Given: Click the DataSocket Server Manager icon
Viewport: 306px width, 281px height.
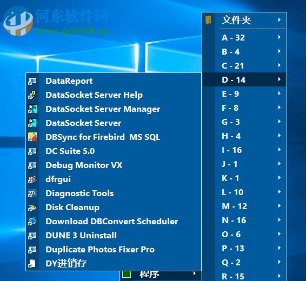Looking at the screenshot, I should (32, 109).
